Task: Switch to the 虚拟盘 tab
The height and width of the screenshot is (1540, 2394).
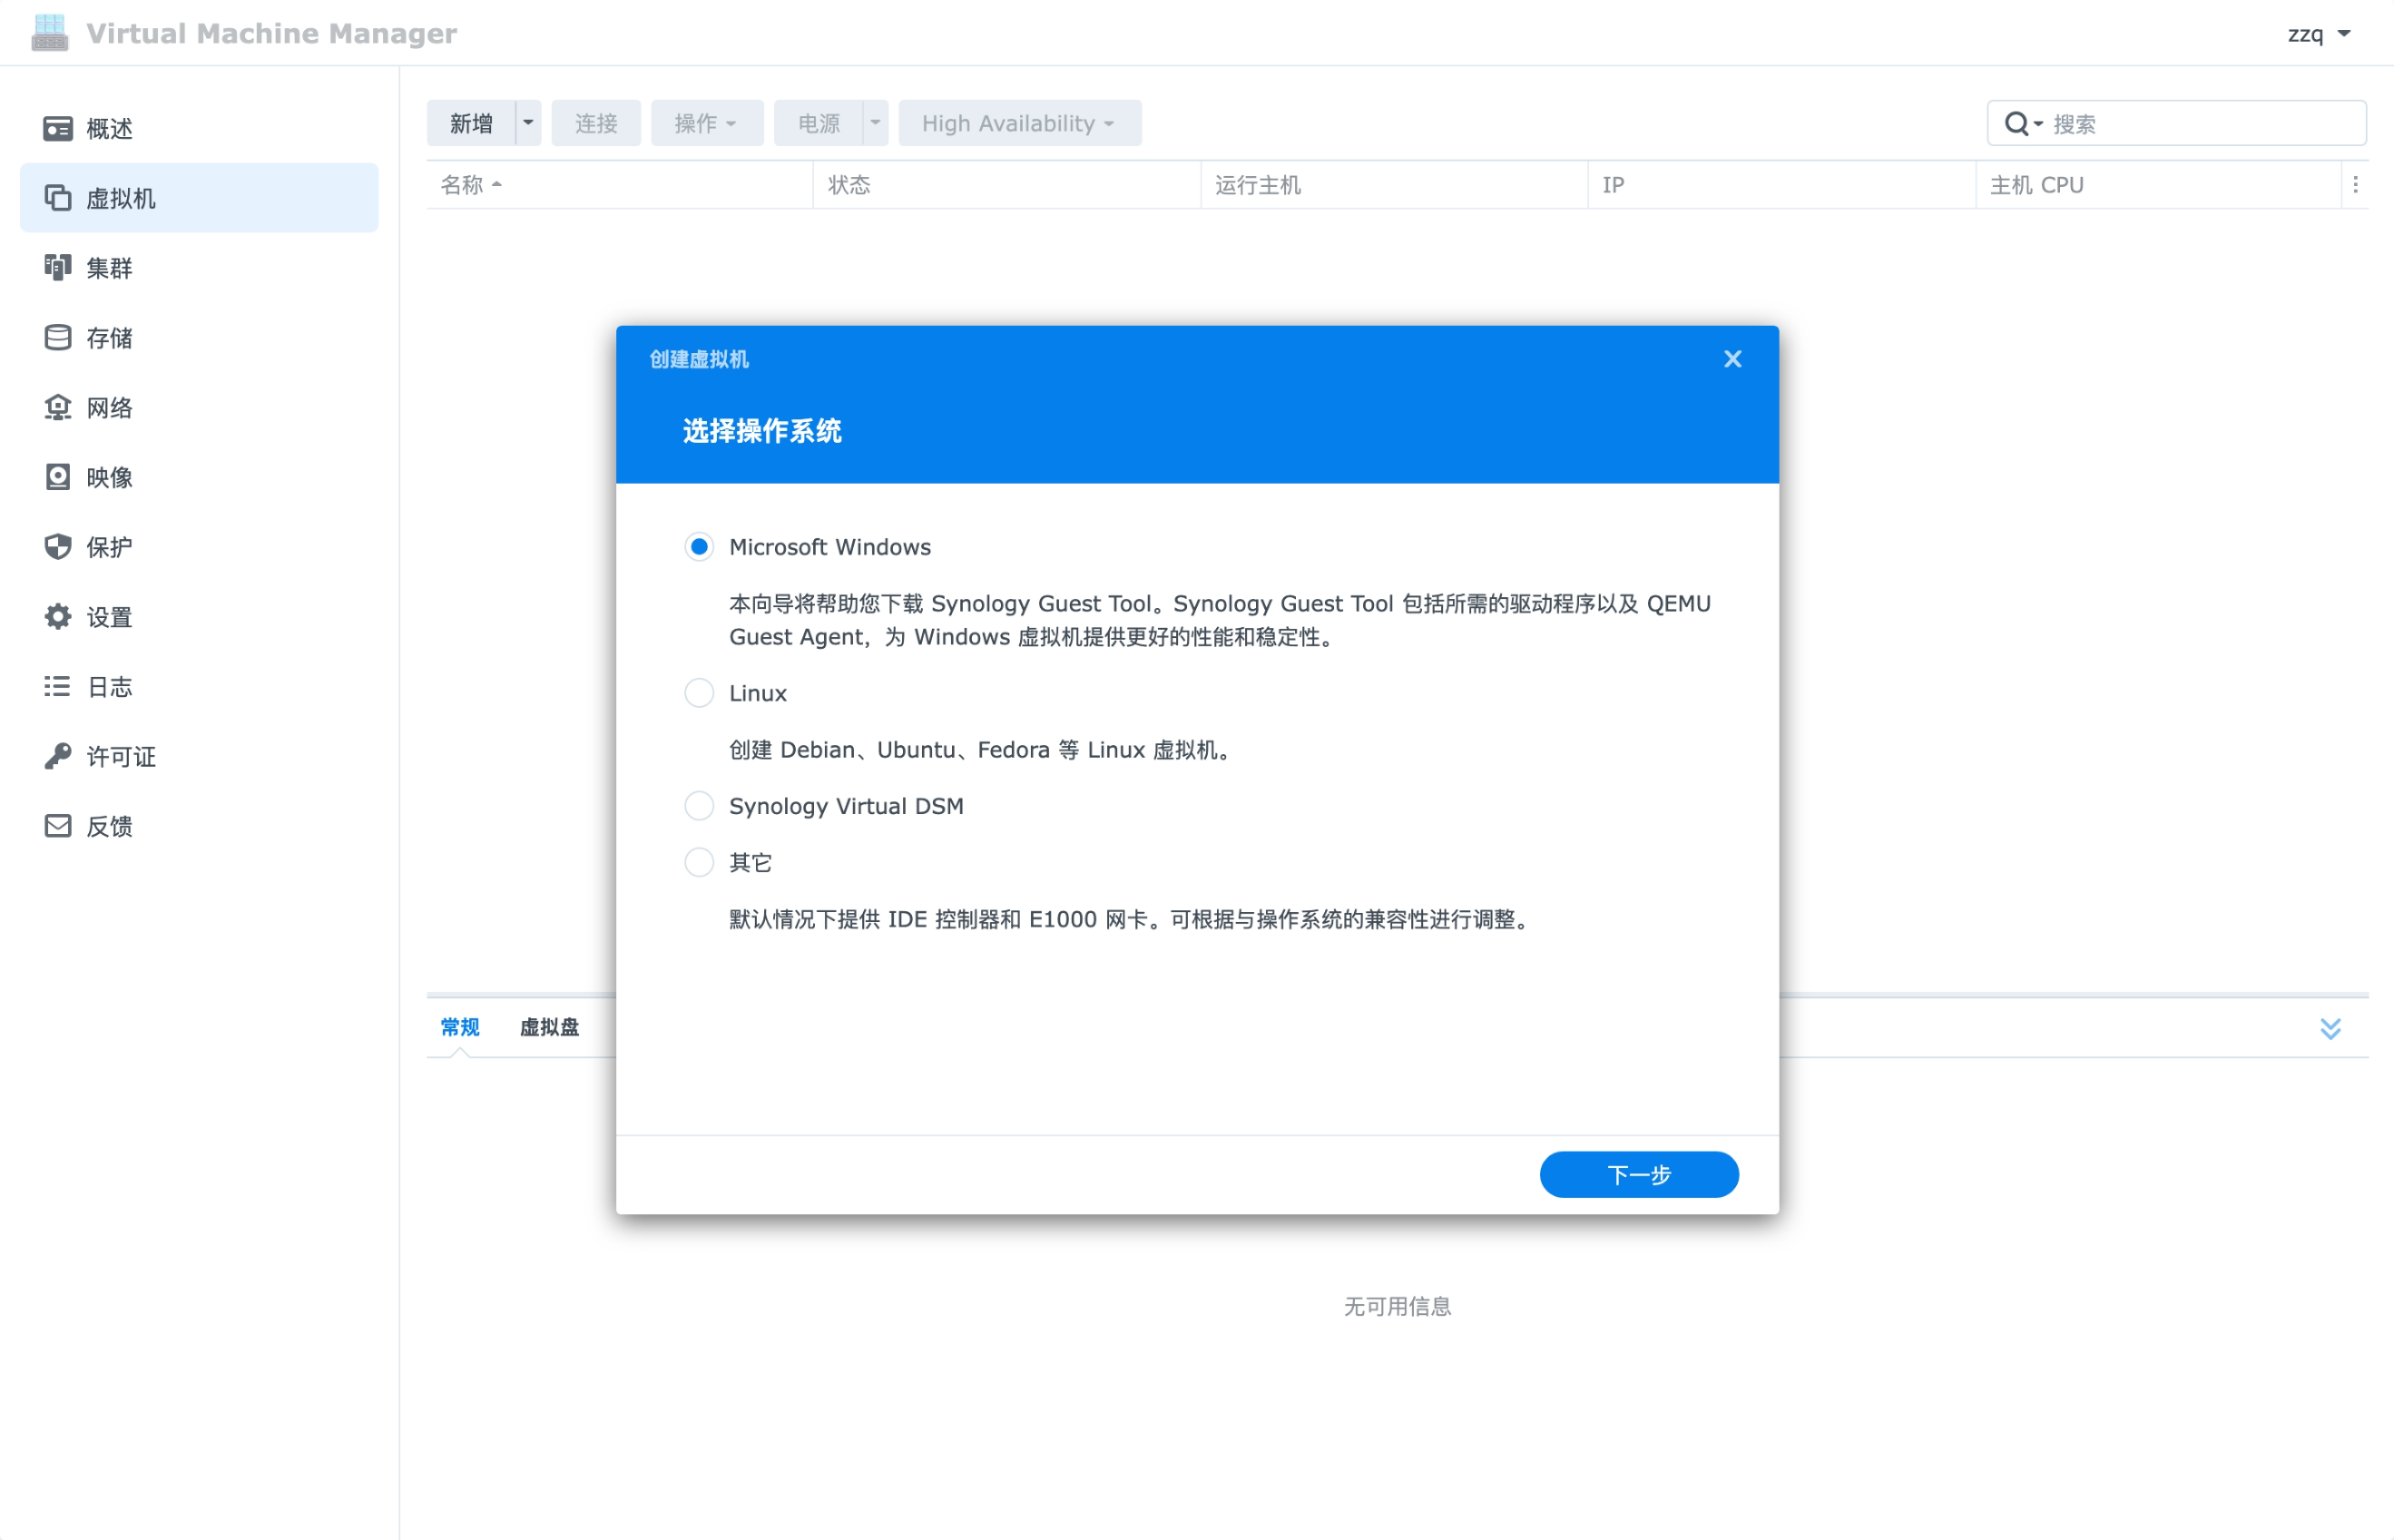Action: pos(549,1027)
